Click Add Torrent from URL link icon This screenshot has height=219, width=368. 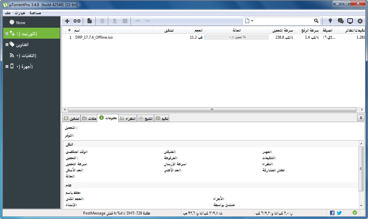point(77,21)
